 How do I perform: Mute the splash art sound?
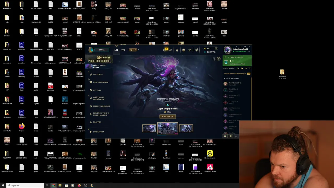(x=214, y=59)
